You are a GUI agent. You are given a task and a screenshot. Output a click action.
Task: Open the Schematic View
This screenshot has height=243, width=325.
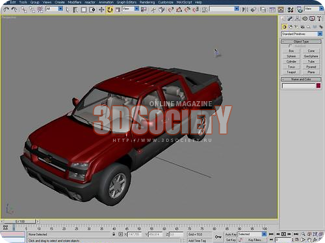coord(281,10)
